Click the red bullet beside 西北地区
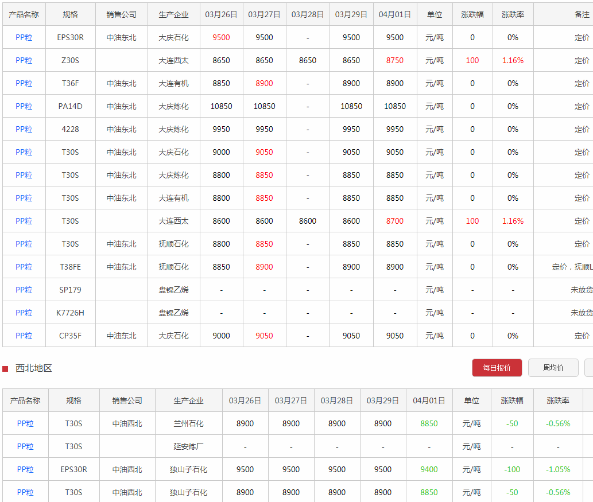The image size is (593, 502). [5, 368]
